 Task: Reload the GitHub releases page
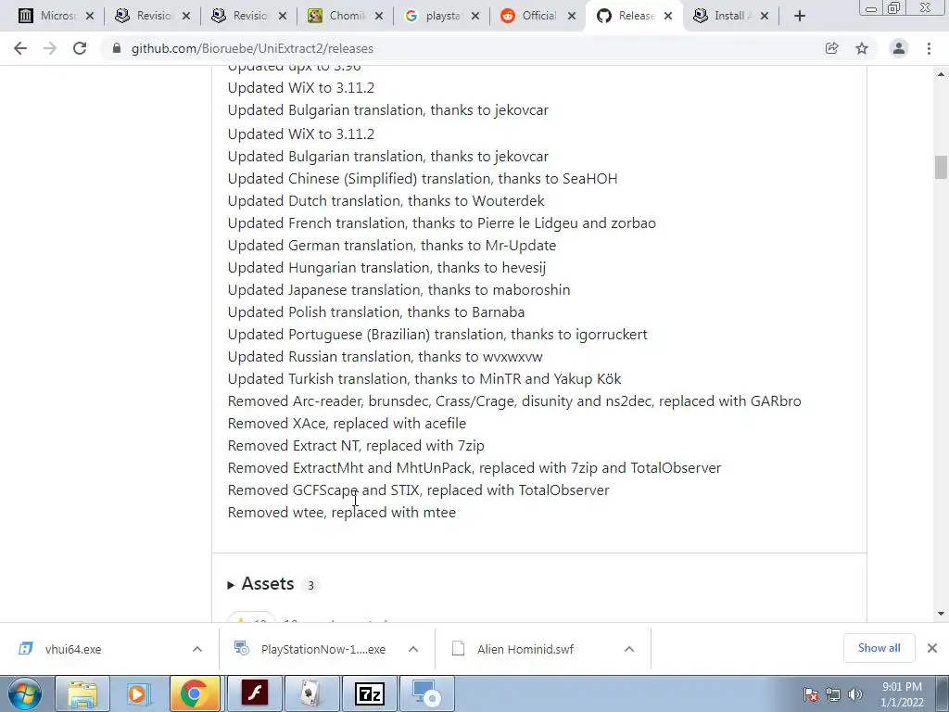click(x=80, y=48)
